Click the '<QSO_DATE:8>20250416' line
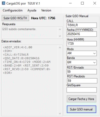 [x=21, y=58]
